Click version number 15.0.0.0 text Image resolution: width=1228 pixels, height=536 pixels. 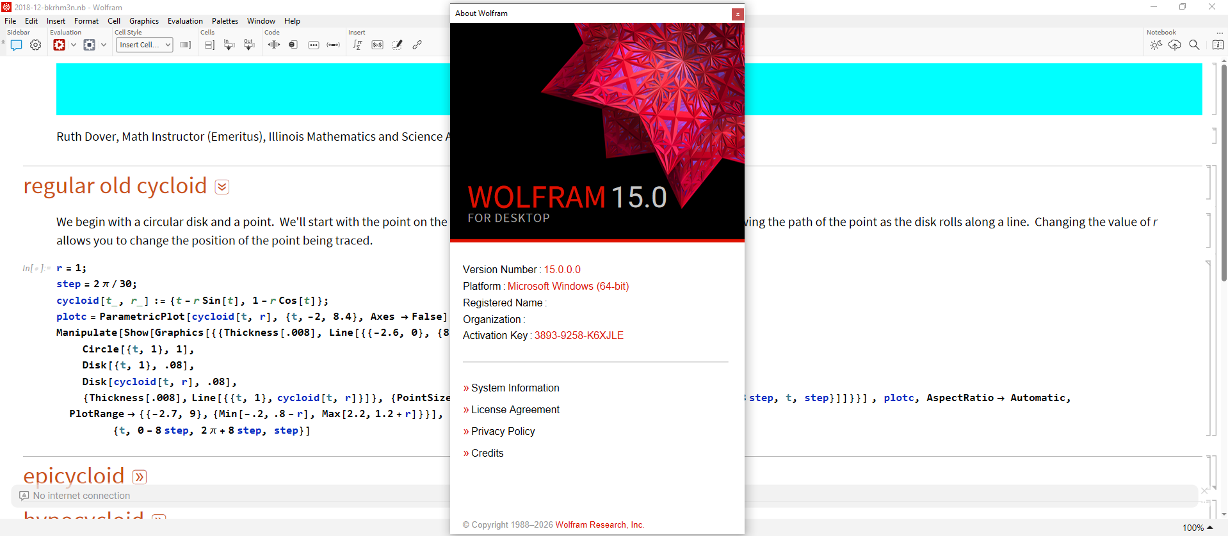(562, 270)
